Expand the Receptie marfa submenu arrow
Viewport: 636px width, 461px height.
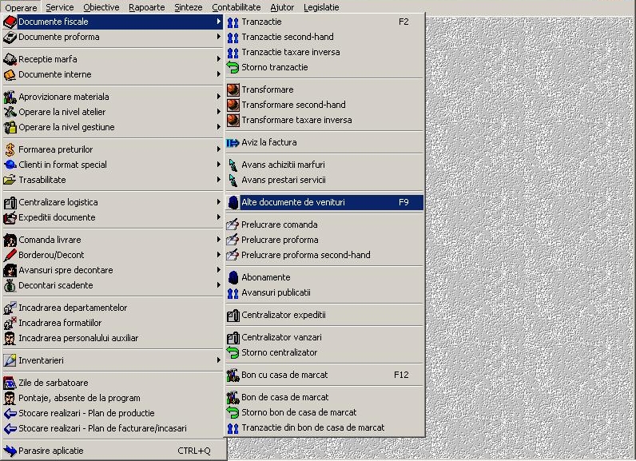coord(219,60)
